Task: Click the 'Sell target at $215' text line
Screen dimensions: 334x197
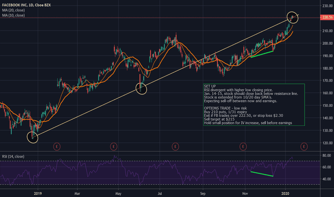Action: click(219, 119)
